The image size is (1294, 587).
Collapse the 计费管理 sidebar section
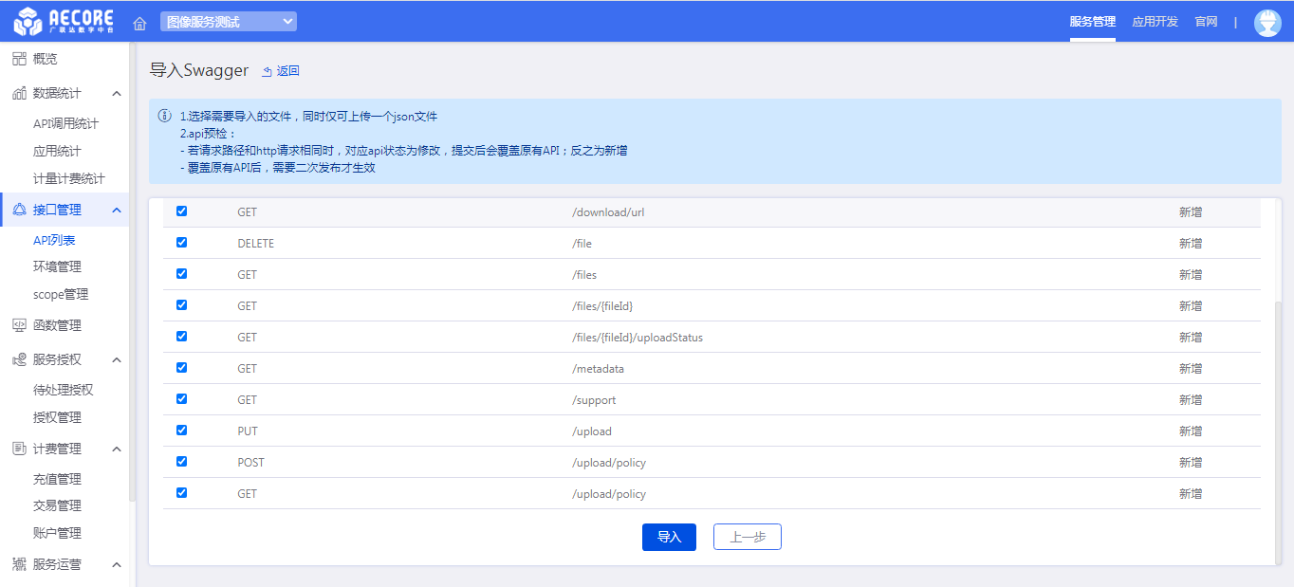117,449
